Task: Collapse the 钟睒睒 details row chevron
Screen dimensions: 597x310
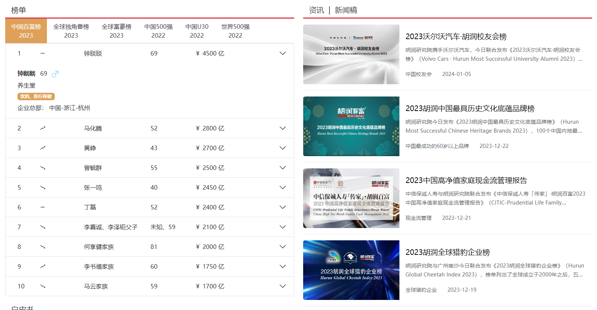Action: 283,53
